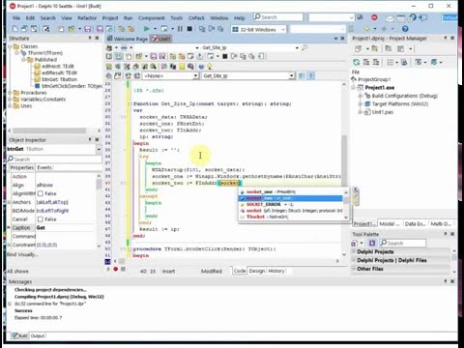Screen dimensions: 464x348
Task: Expand the Delphi Projects palette category
Action: click(x=354, y=251)
